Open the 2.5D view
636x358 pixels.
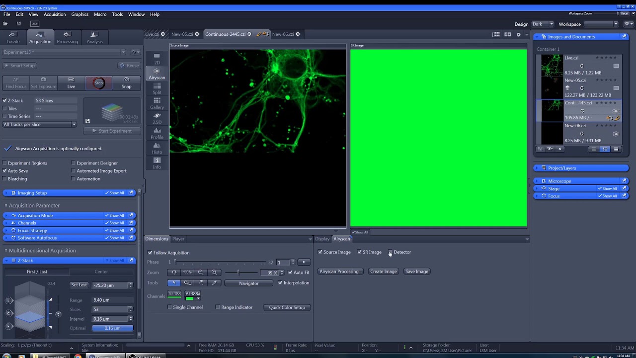click(x=157, y=119)
